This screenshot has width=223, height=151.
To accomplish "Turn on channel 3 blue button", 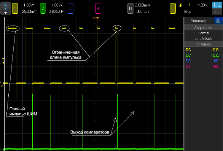I will (x=70, y=8).
